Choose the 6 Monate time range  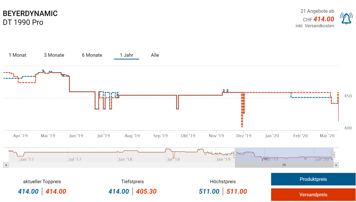pos(92,55)
